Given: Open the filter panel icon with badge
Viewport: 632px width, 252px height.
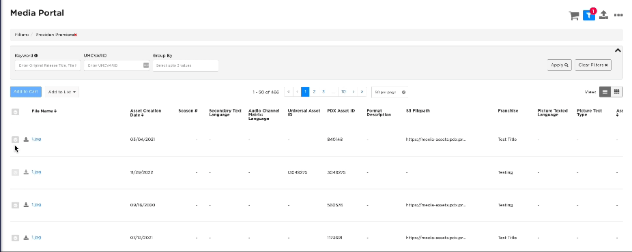Looking at the screenshot, I should click(x=589, y=15).
